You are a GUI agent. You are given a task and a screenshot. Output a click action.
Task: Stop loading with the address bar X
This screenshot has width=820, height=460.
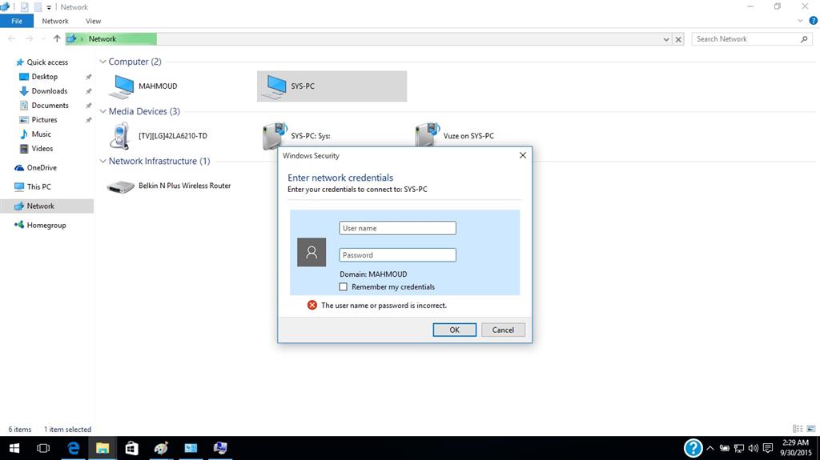pos(678,39)
